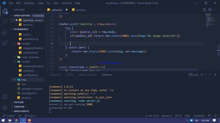The width and height of the screenshot is (220, 123).
Task: Open the Selection menu
Action: [29, 3]
